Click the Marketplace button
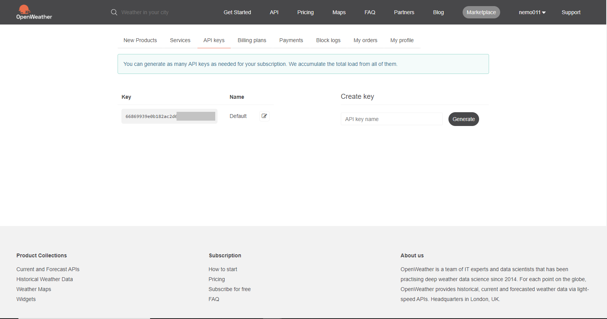Image resolution: width=607 pixels, height=319 pixels. (481, 12)
